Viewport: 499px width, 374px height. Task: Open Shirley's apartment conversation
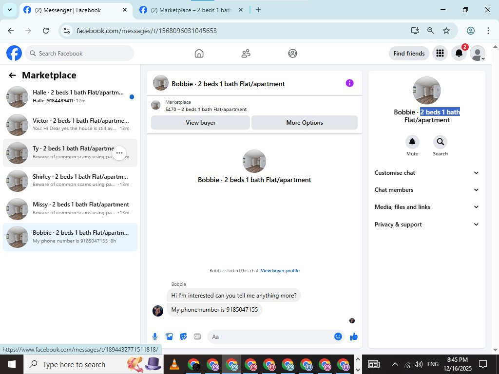[x=70, y=181]
